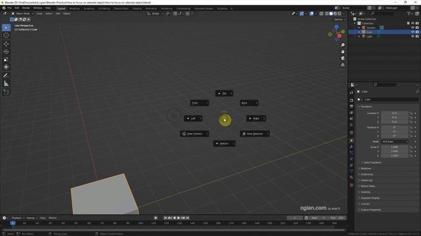The height and width of the screenshot is (236, 421).
Task: Switch perspective/orthographic with the grid gizmo icon
Action: (x=343, y=65)
